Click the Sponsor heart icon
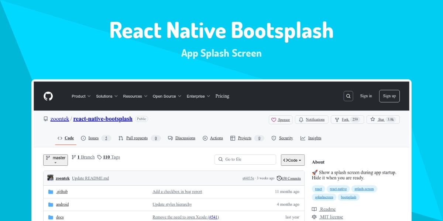443x221 pixels. pyautogui.click(x=274, y=120)
